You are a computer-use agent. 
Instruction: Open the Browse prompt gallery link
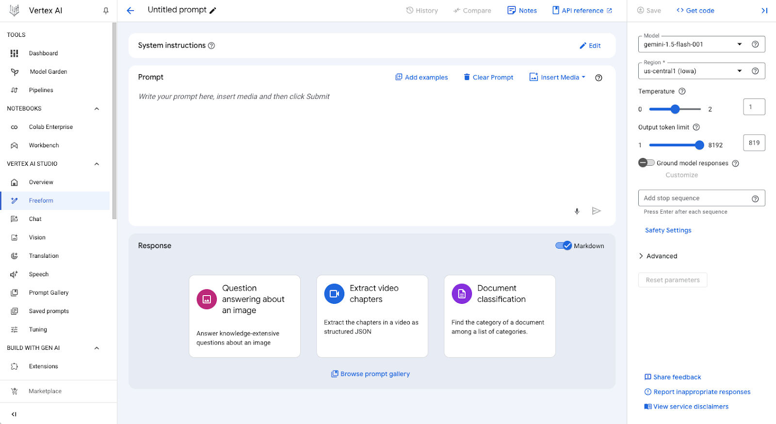pos(371,374)
